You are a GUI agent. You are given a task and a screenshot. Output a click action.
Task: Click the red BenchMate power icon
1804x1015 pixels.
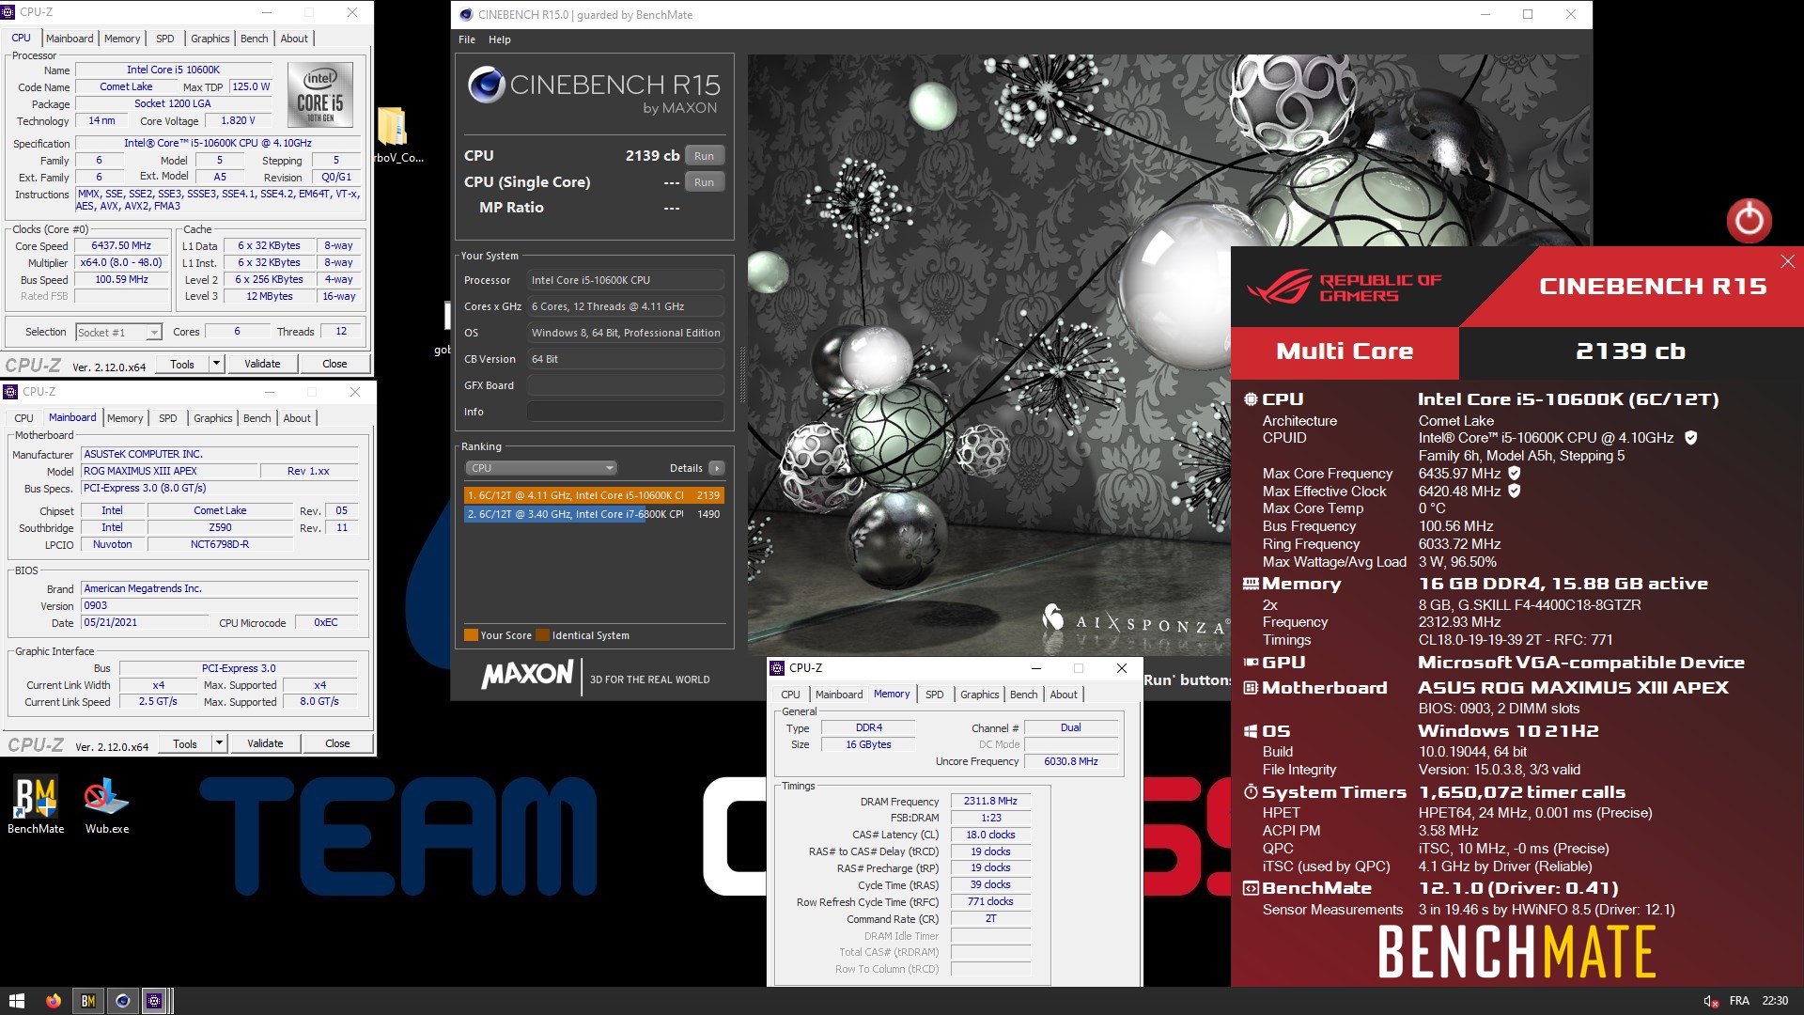pyautogui.click(x=1749, y=221)
